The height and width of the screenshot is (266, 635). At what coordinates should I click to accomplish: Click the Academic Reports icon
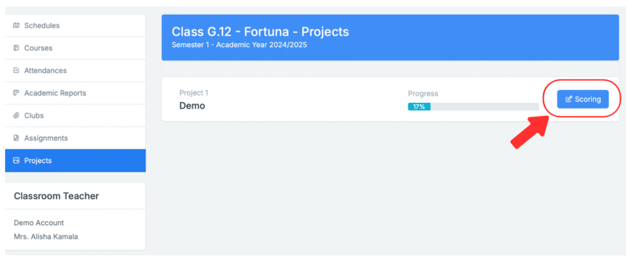[x=16, y=93]
